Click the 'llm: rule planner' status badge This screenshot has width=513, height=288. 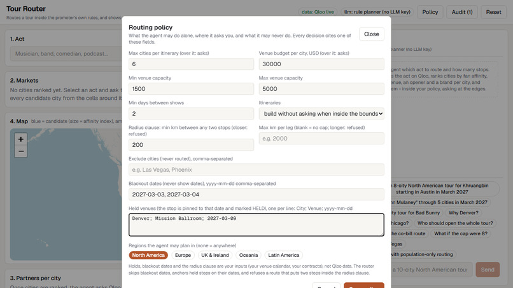pos(377,12)
